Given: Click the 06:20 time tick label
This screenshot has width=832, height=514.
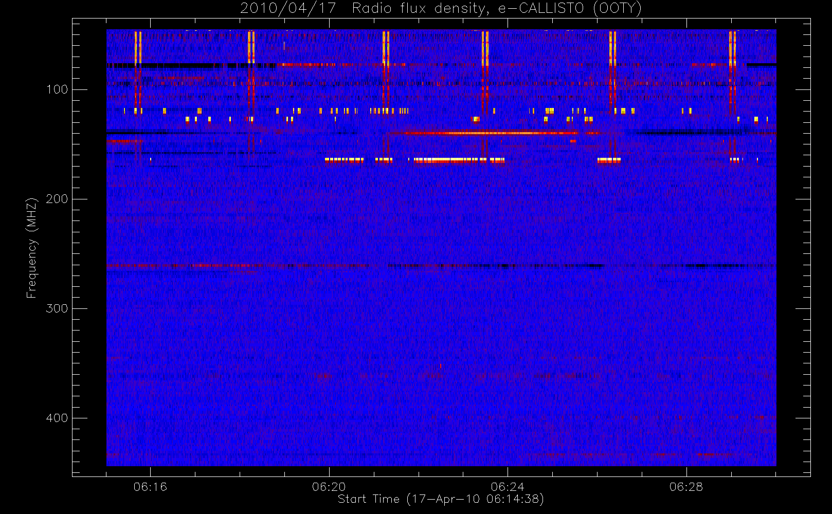Looking at the screenshot, I should point(329,487).
